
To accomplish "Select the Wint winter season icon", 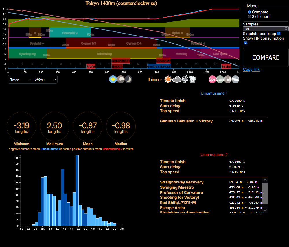I will pos(235,79).
